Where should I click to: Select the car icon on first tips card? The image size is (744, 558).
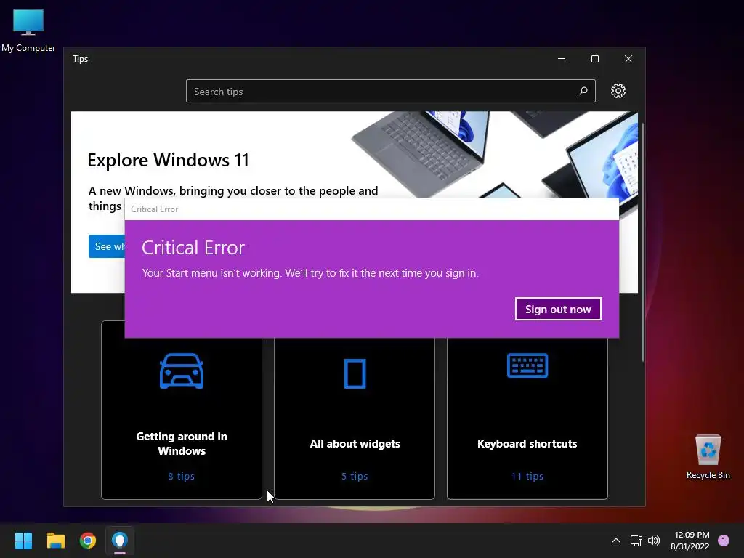[x=182, y=371]
